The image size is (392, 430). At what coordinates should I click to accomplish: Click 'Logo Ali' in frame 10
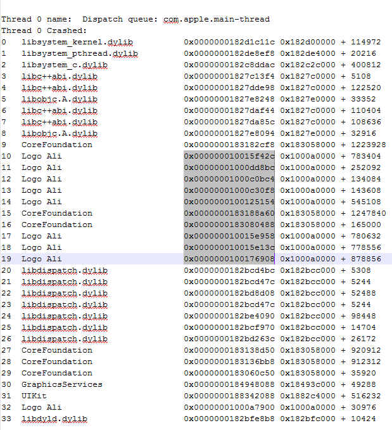pos(42,156)
